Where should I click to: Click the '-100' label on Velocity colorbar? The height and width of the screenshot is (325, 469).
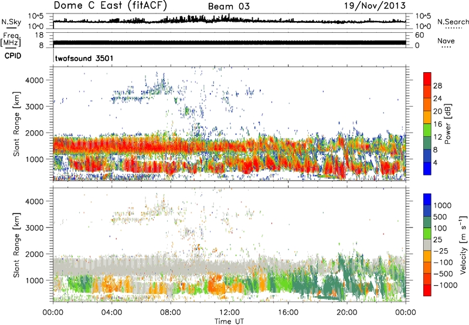point(443,262)
